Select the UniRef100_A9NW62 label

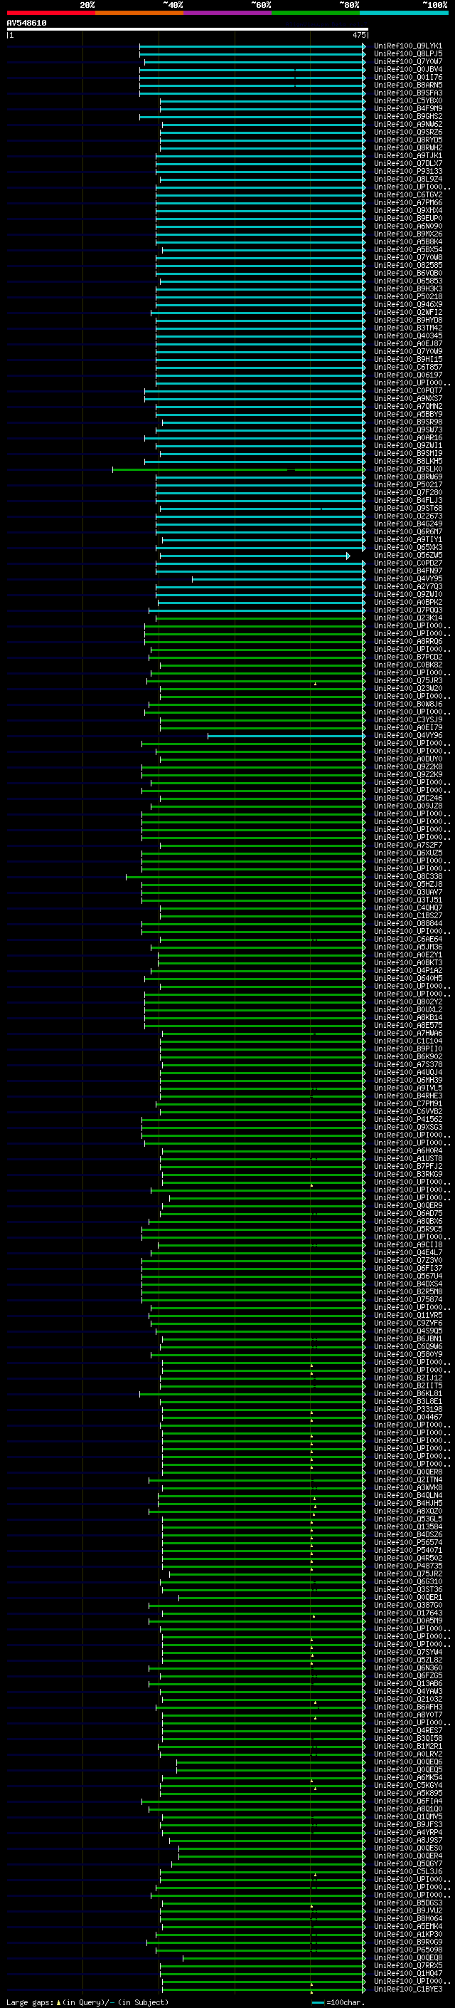point(408,125)
